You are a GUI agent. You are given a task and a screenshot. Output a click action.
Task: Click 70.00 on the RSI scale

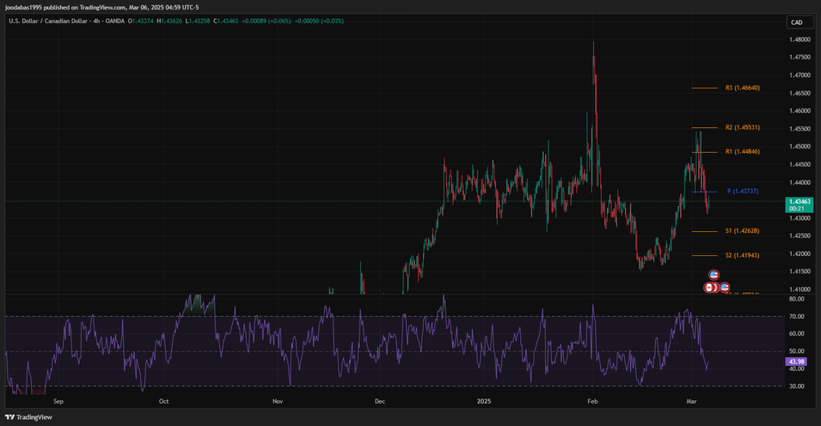click(796, 317)
